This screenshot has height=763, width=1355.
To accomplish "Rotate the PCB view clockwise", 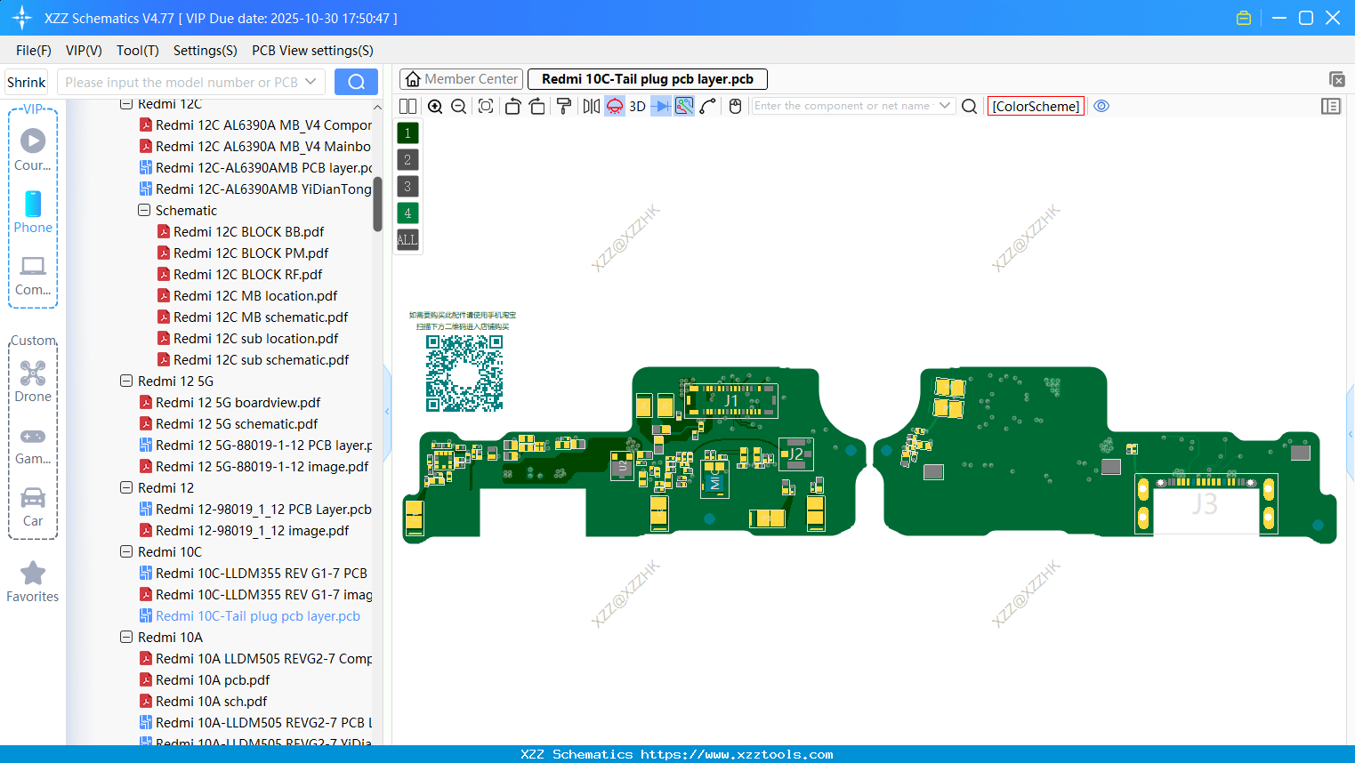I will coord(537,106).
